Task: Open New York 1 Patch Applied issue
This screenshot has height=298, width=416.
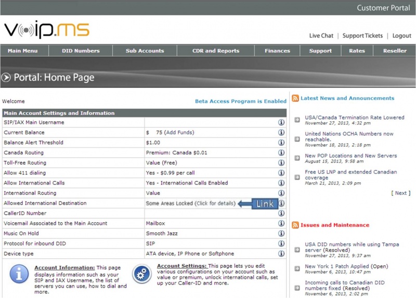Action: coord(346,266)
